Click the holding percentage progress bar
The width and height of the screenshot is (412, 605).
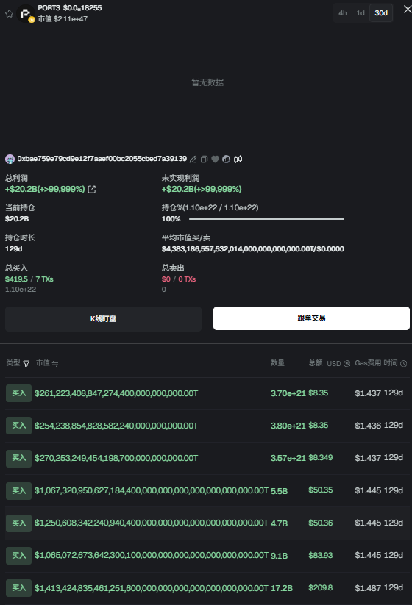click(x=266, y=219)
